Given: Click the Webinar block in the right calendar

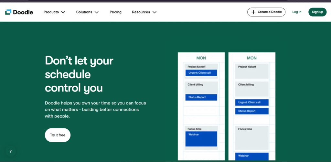Looking at the screenshot, I should click(x=252, y=156).
